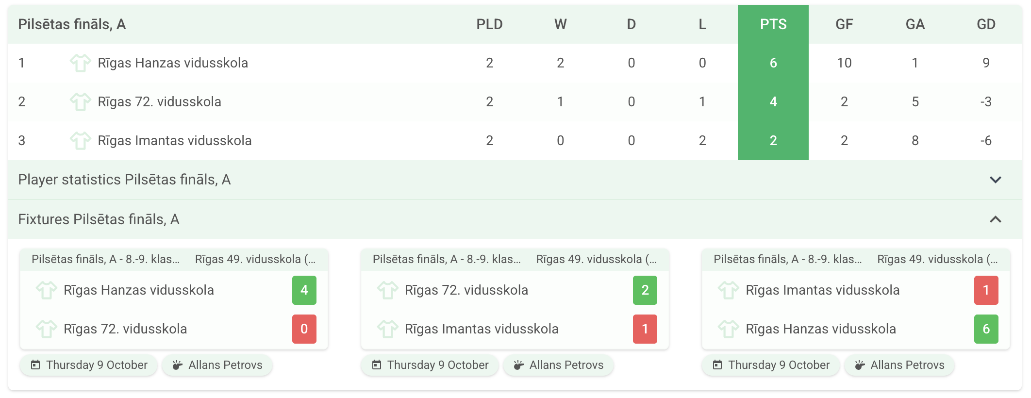Viewport: 1031px width, 398px height.
Task: Click whistle icon on third fixture's referee chip
Action: [x=860, y=365]
